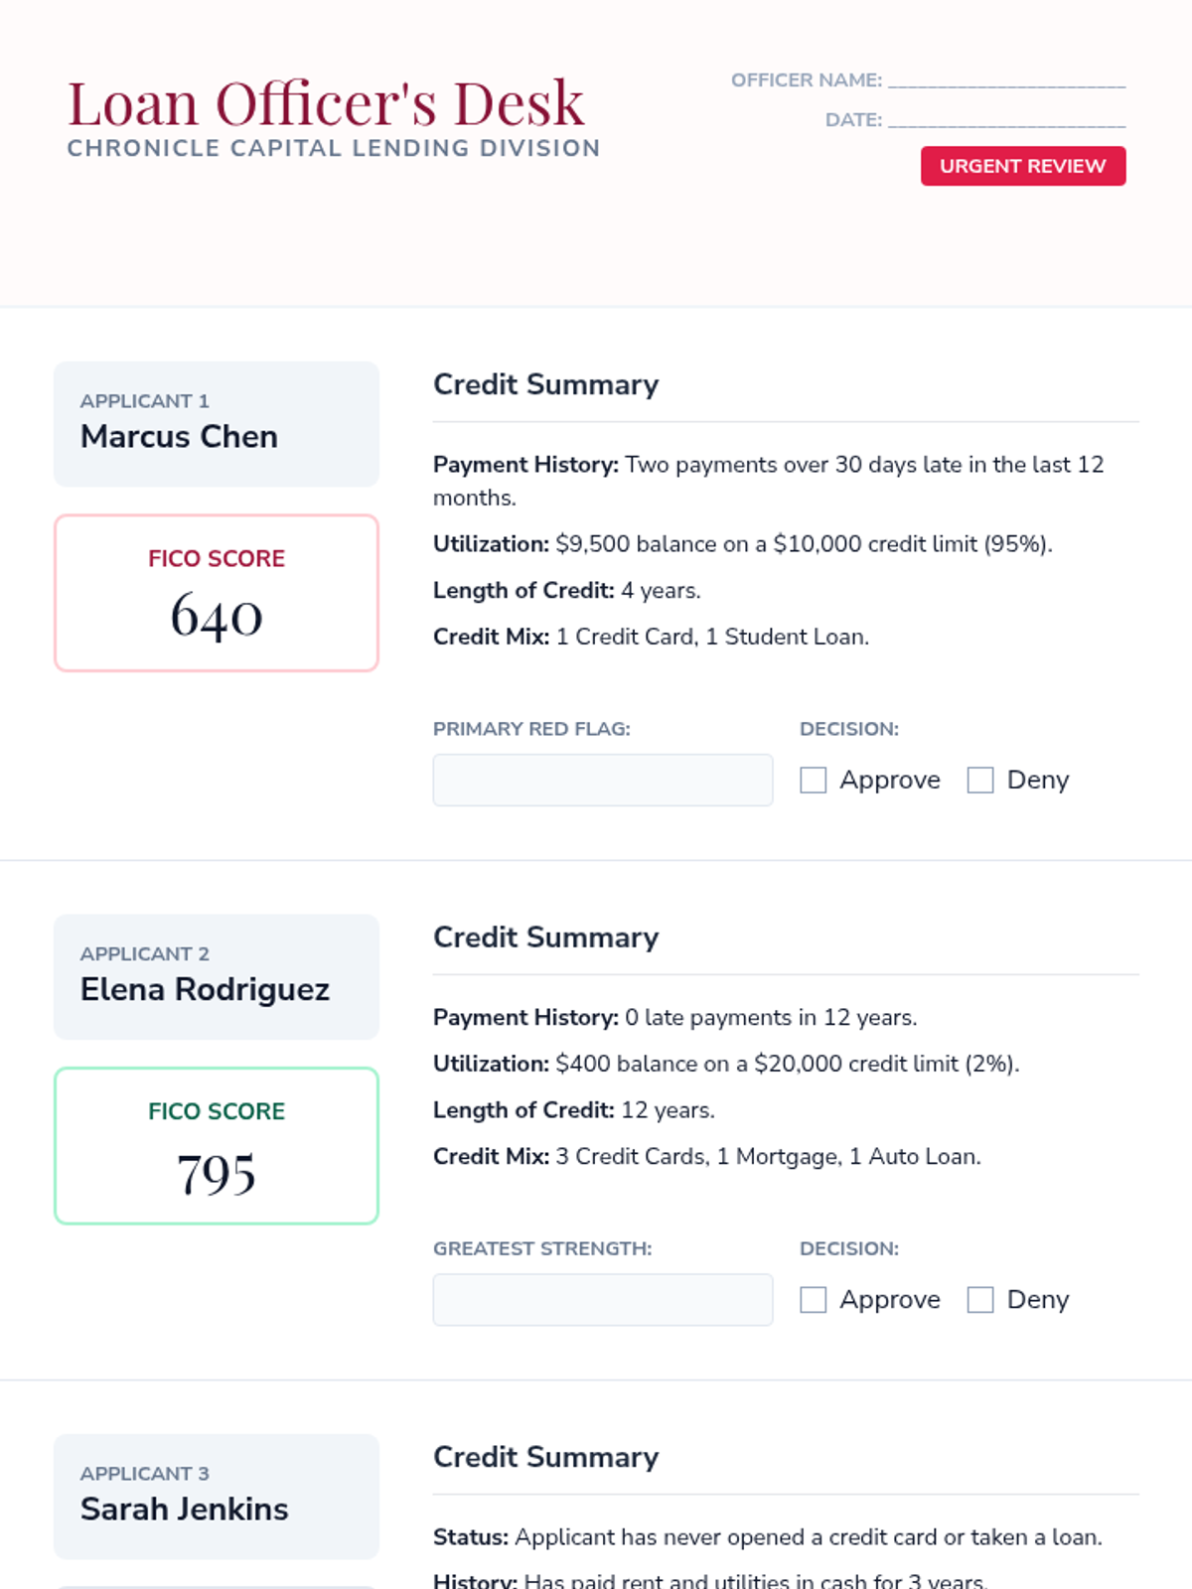Click Applicant 3's Credit Summary heading
The height and width of the screenshot is (1589, 1192).
pos(545,1457)
